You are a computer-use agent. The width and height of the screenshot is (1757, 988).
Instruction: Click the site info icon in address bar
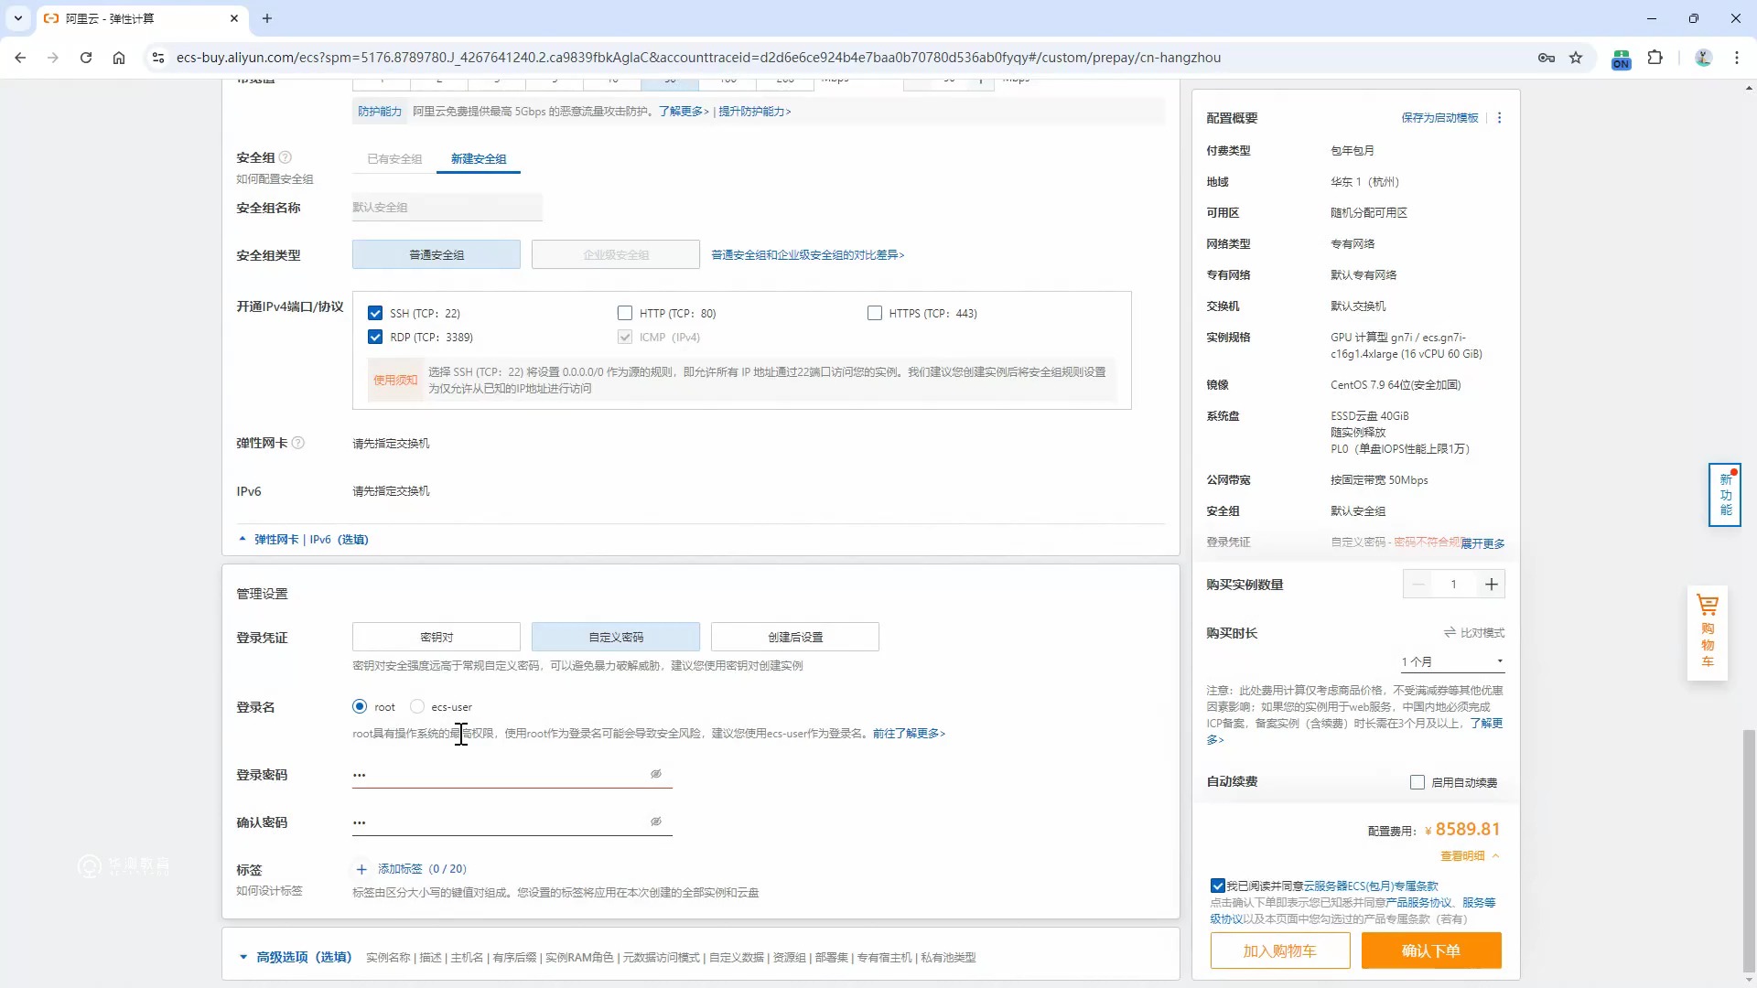[x=158, y=58]
